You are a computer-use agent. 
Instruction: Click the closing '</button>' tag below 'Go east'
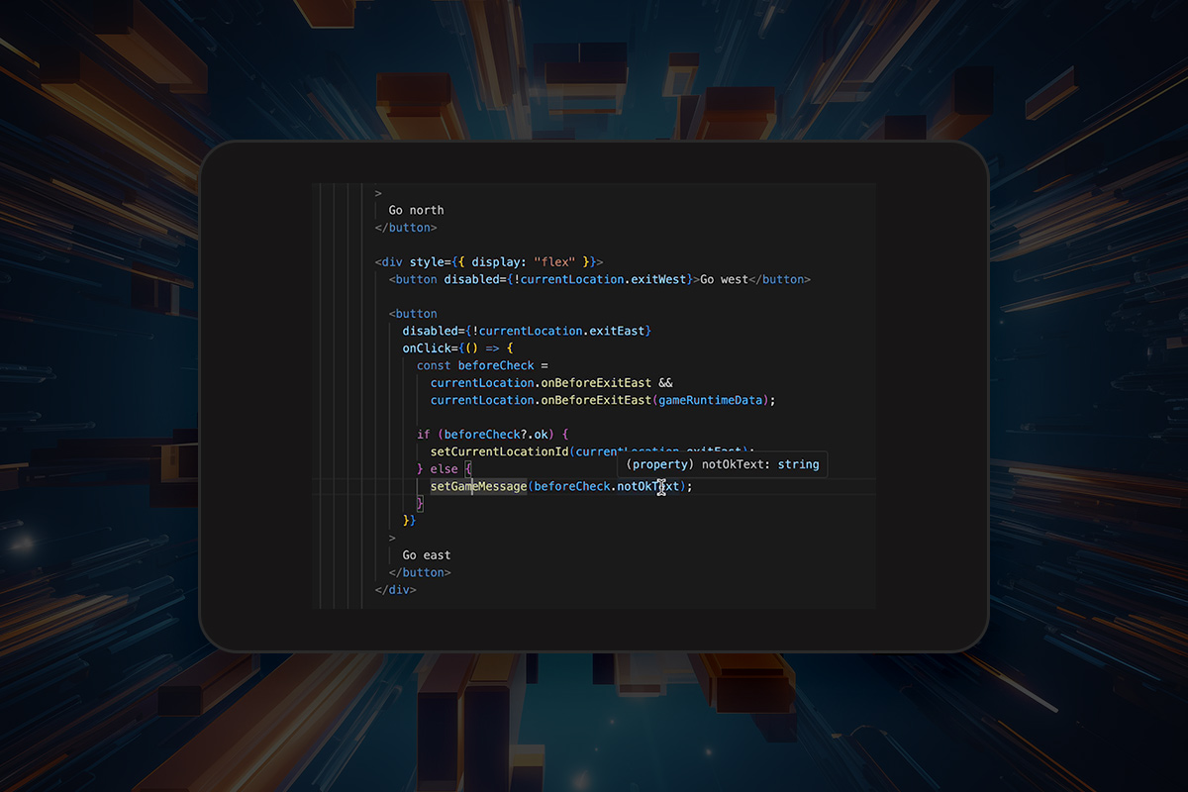420,572
